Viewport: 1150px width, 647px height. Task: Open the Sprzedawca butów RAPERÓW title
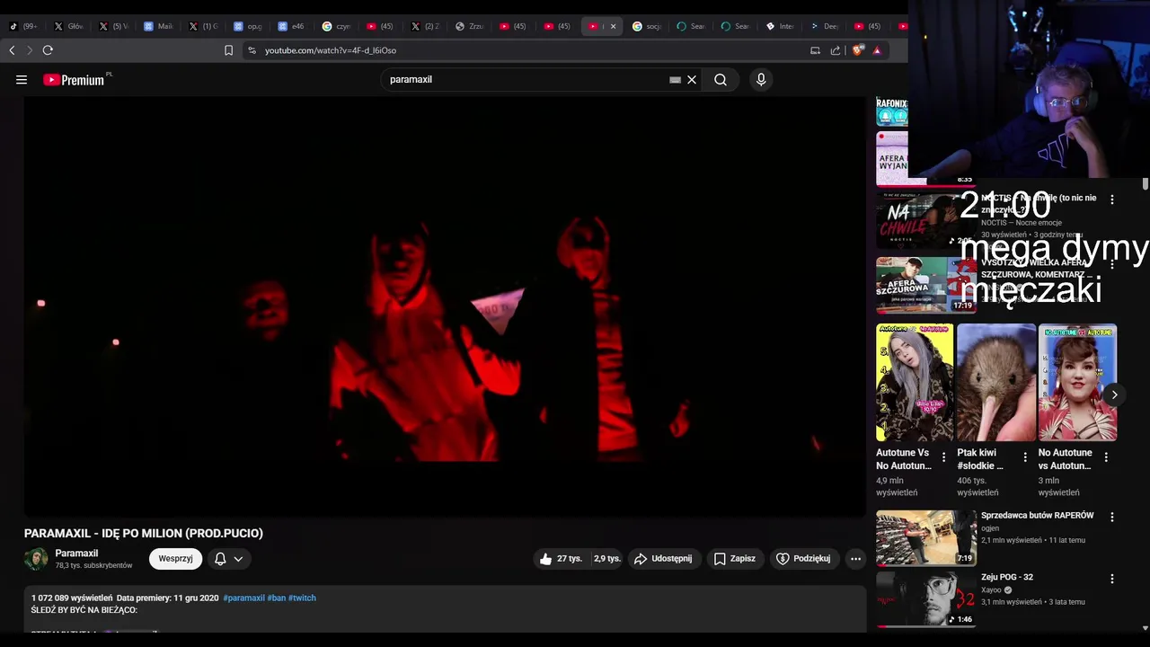coord(1037,516)
